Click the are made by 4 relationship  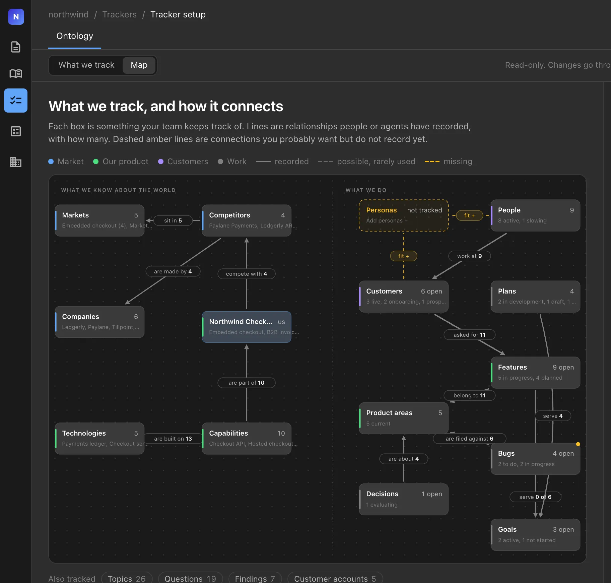tap(173, 271)
